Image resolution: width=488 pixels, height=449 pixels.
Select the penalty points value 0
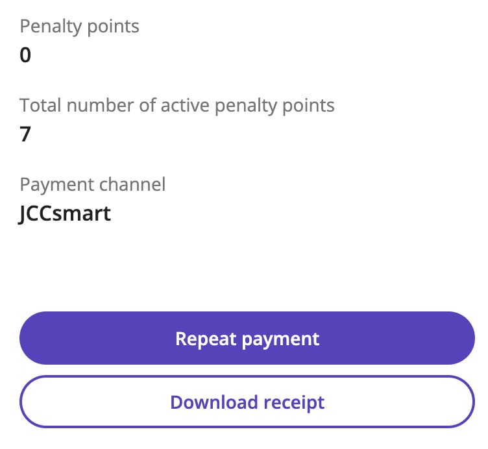click(x=25, y=55)
